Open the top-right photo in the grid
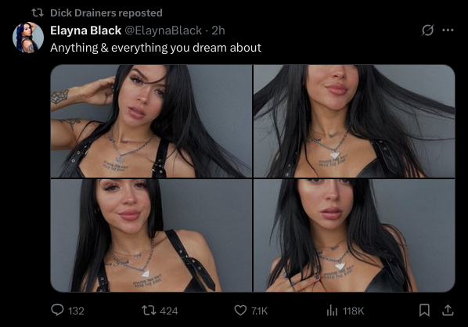Viewport: 468px width, 327px height. [x=355, y=121]
